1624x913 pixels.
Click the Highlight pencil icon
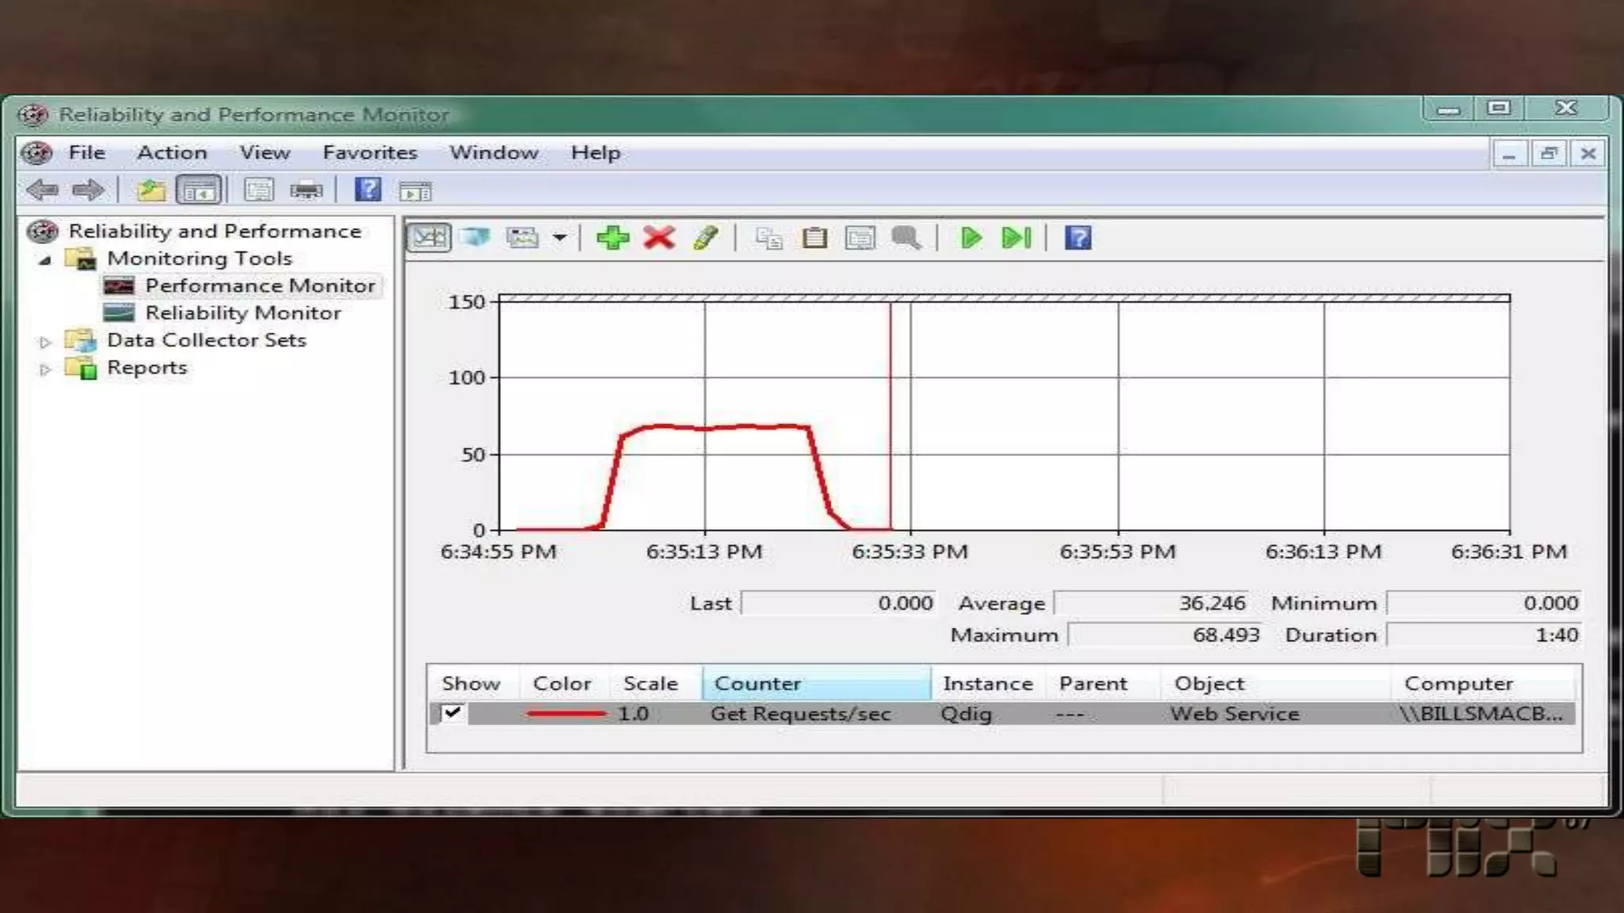(x=705, y=238)
